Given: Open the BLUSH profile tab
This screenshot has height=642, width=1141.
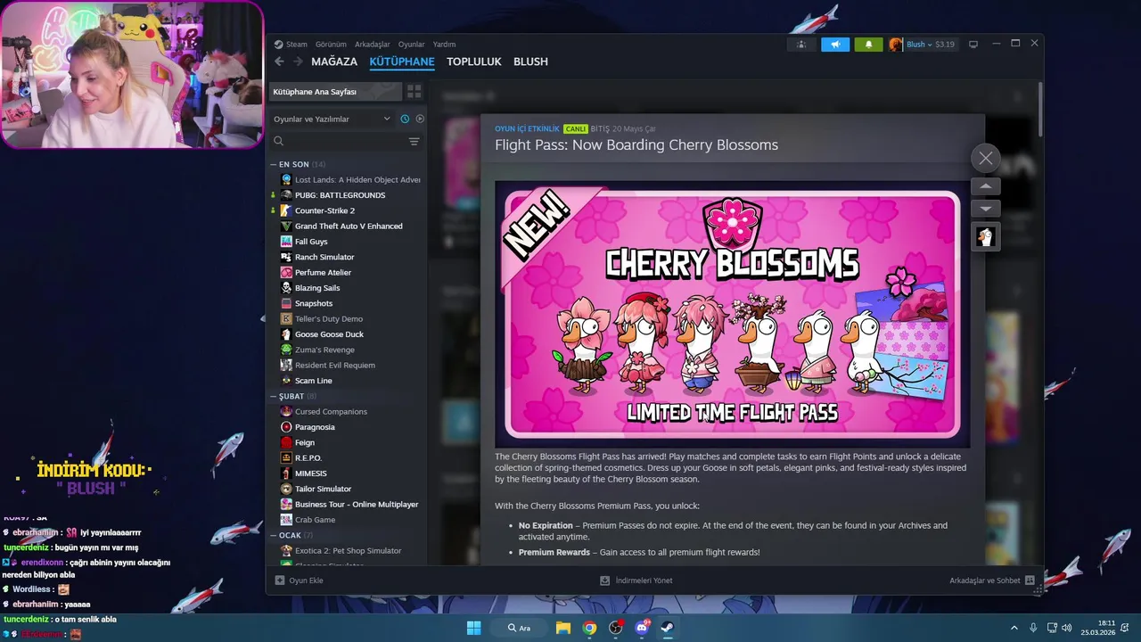Looking at the screenshot, I should pyautogui.click(x=530, y=62).
